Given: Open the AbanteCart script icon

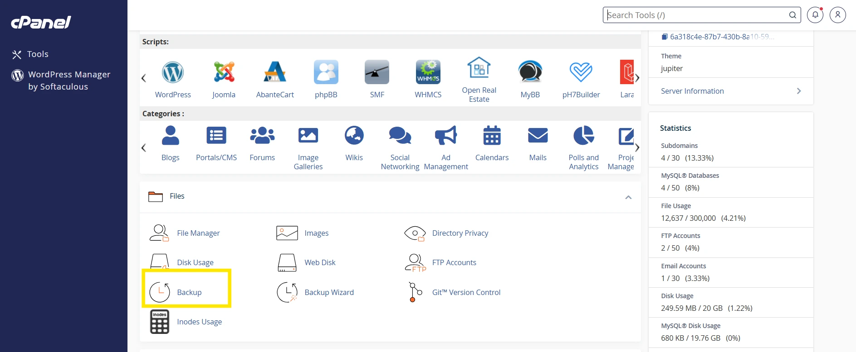Looking at the screenshot, I should tap(275, 72).
